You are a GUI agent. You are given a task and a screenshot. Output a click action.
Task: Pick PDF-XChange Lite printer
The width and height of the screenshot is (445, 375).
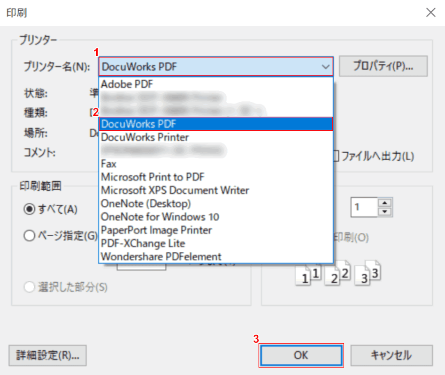coord(143,244)
